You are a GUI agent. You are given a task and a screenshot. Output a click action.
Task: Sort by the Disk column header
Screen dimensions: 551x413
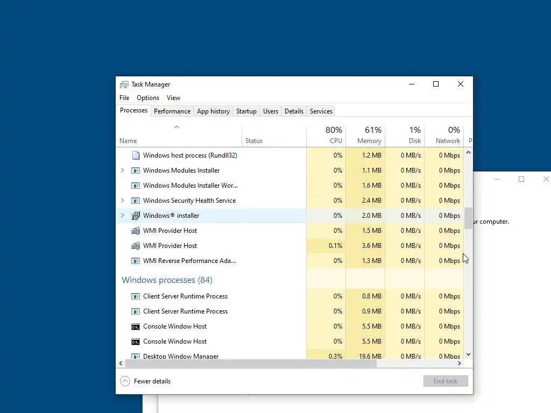point(405,135)
